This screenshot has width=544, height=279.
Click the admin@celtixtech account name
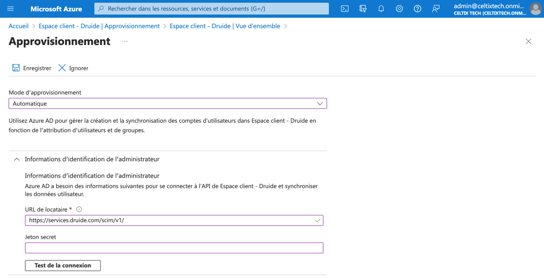pyautogui.click(x=489, y=6)
